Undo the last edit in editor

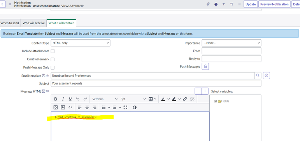click(x=77, y=99)
